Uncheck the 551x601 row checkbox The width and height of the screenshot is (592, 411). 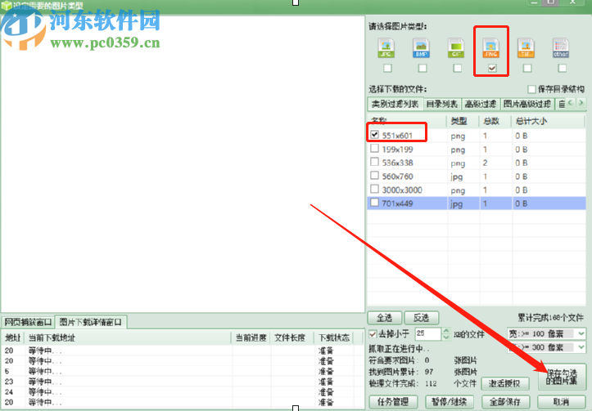tap(374, 135)
